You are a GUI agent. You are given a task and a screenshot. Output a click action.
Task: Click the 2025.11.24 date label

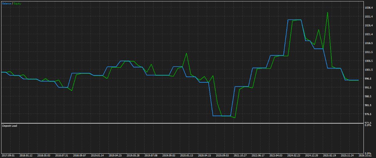tap(347, 155)
